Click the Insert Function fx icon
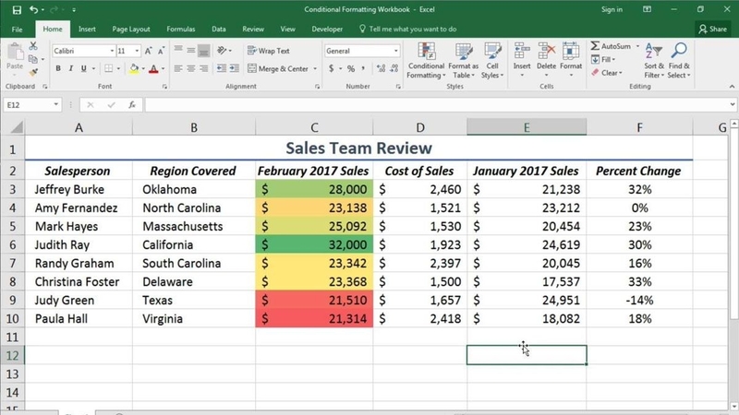Image resolution: width=739 pixels, height=415 pixels. coord(132,105)
